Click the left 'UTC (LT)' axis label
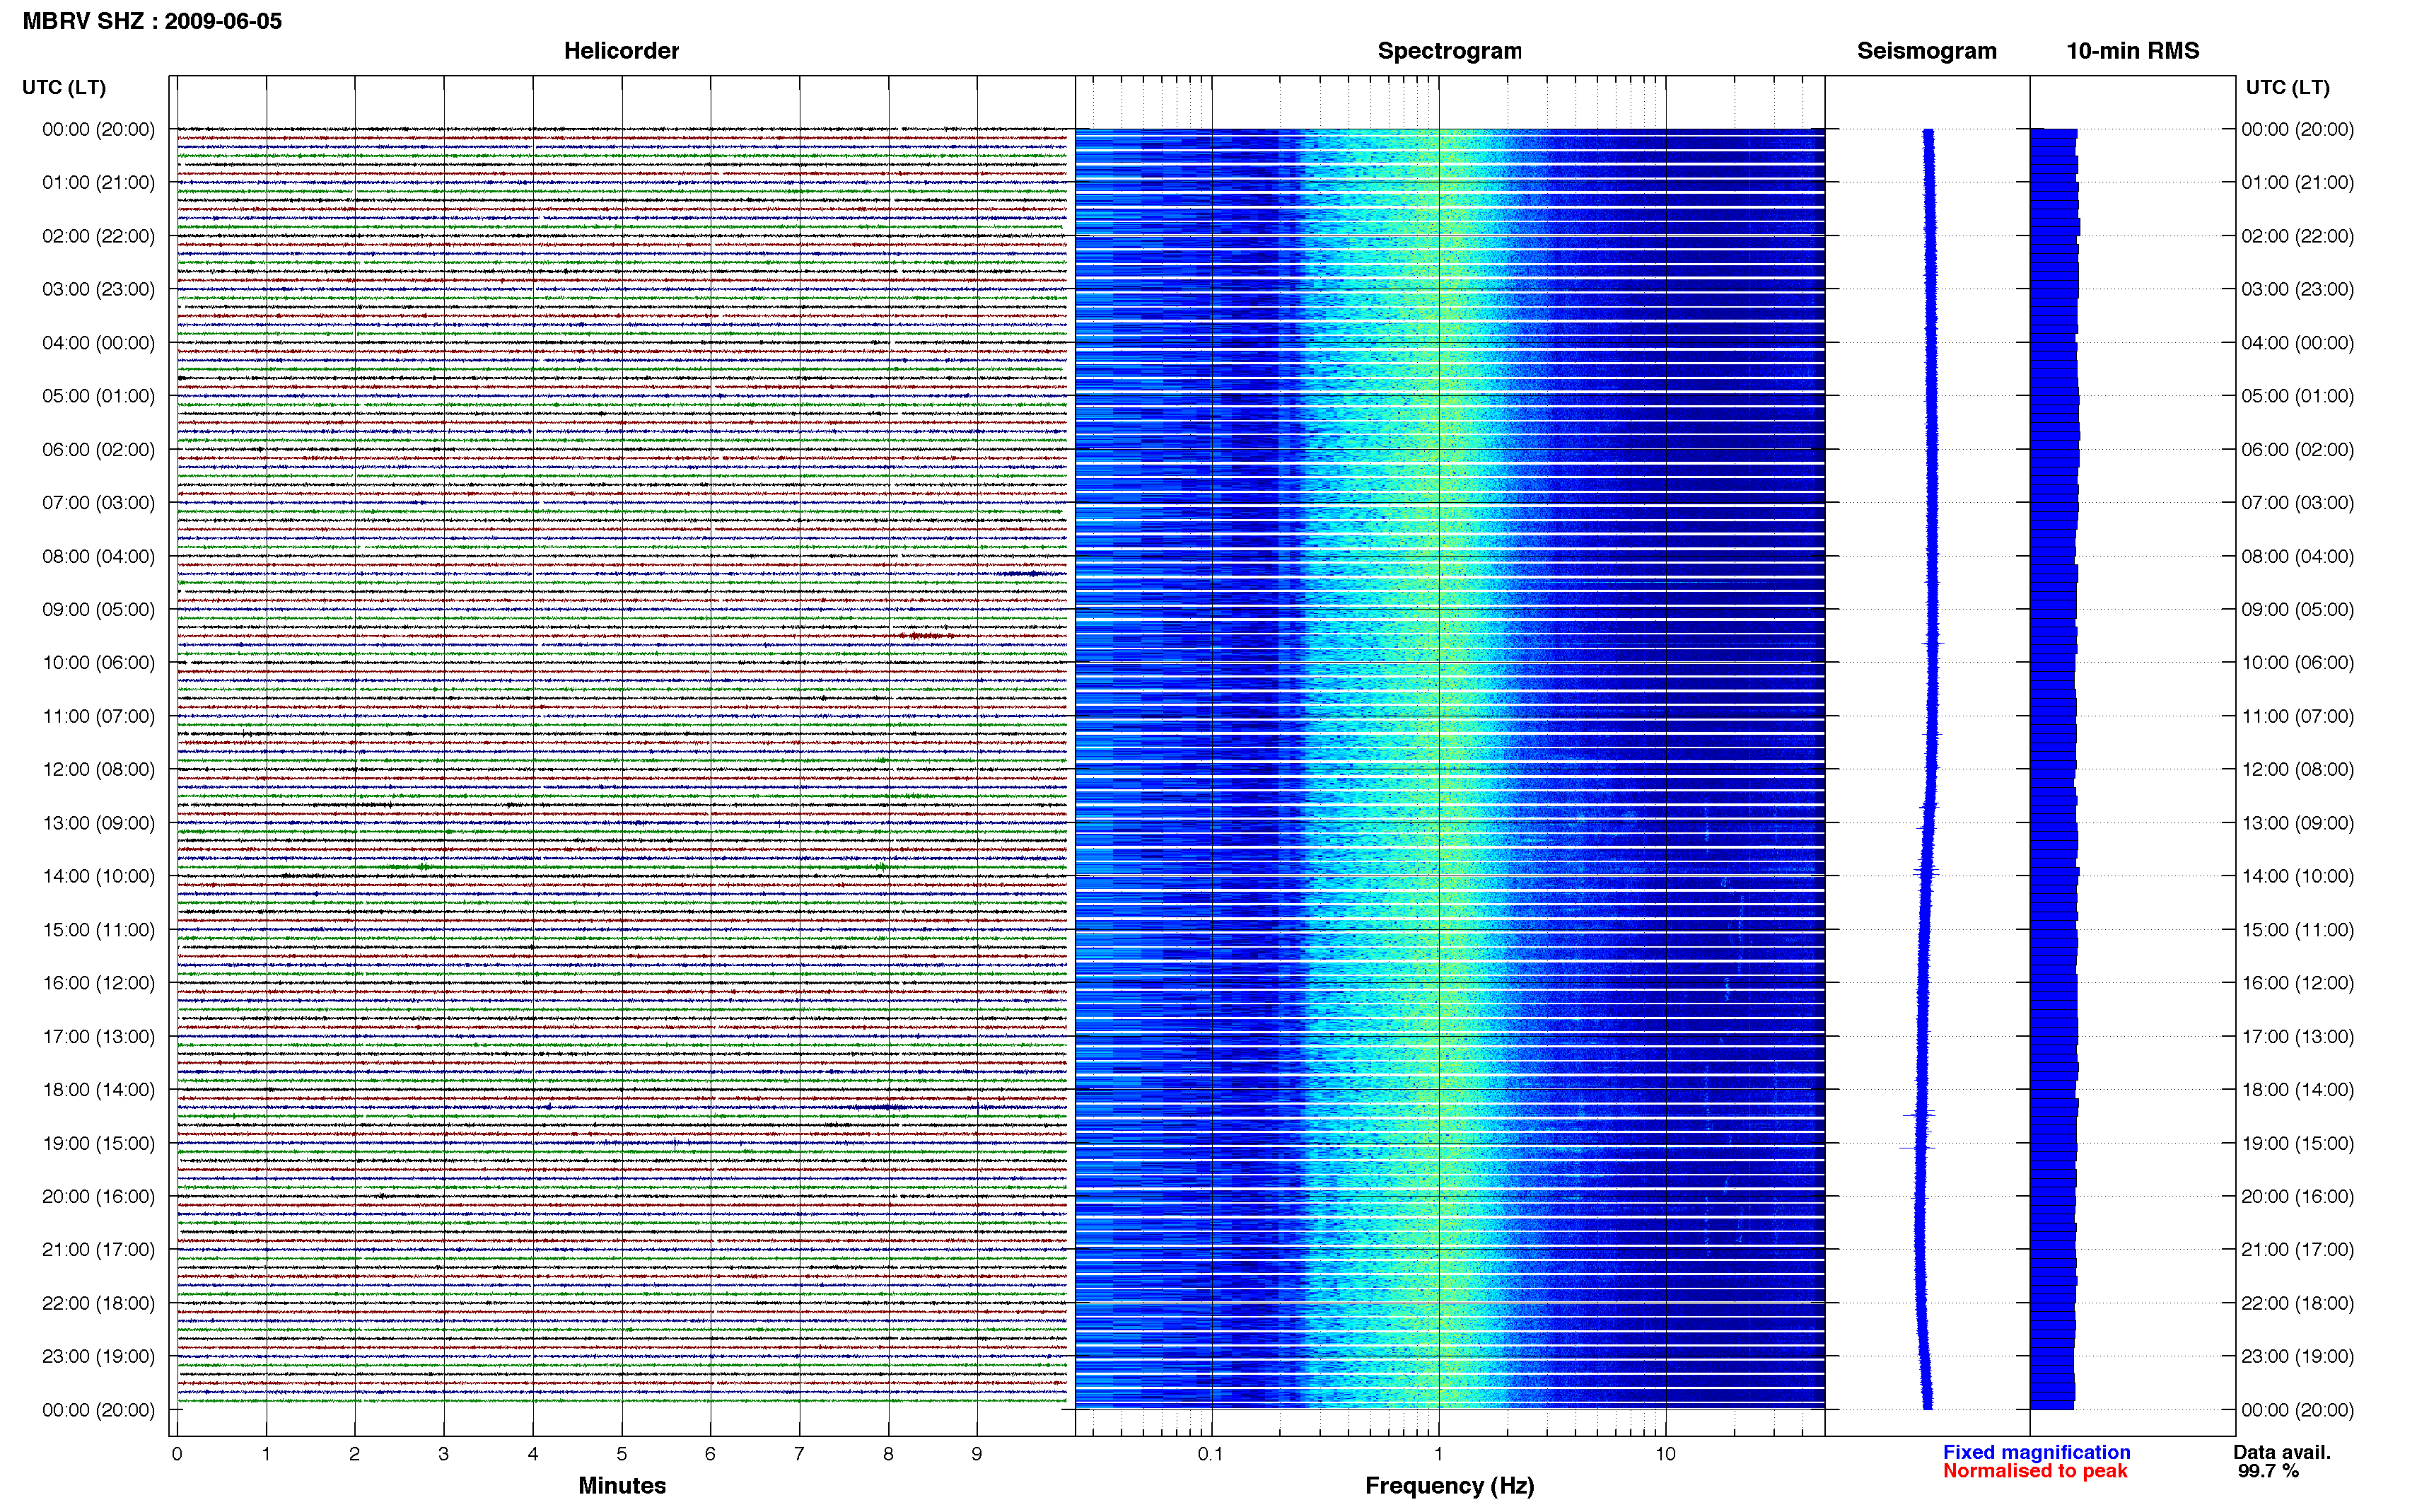The width and height of the screenshot is (2417, 1512). [64, 87]
